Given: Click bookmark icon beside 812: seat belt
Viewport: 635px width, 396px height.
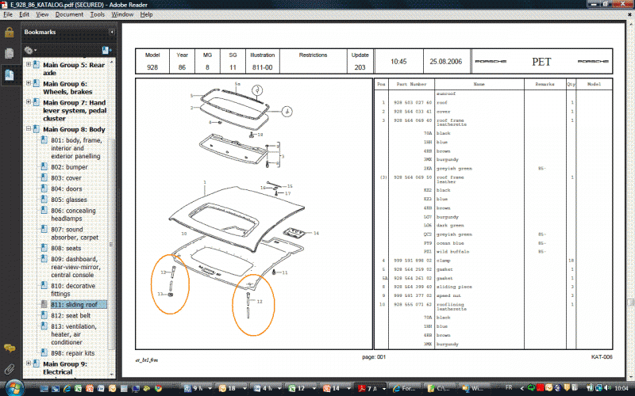Looking at the screenshot, I should point(44,315).
